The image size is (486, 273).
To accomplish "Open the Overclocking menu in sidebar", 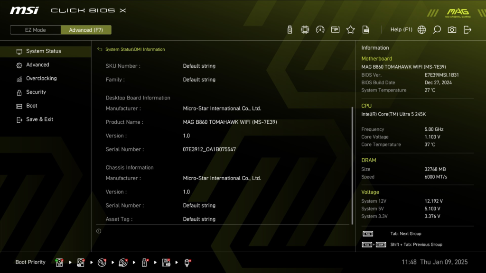I will click(42, 78).
